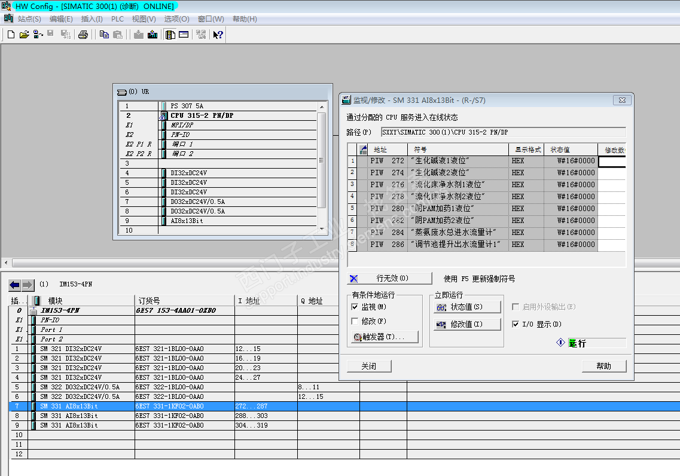Click the modify value field for PIW 272
Screen dimensions: 680x476
pyautogui.click(x=612, y=161)
